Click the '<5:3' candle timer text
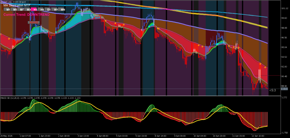Viewport: 290px width, 138px height. (273, 90)
